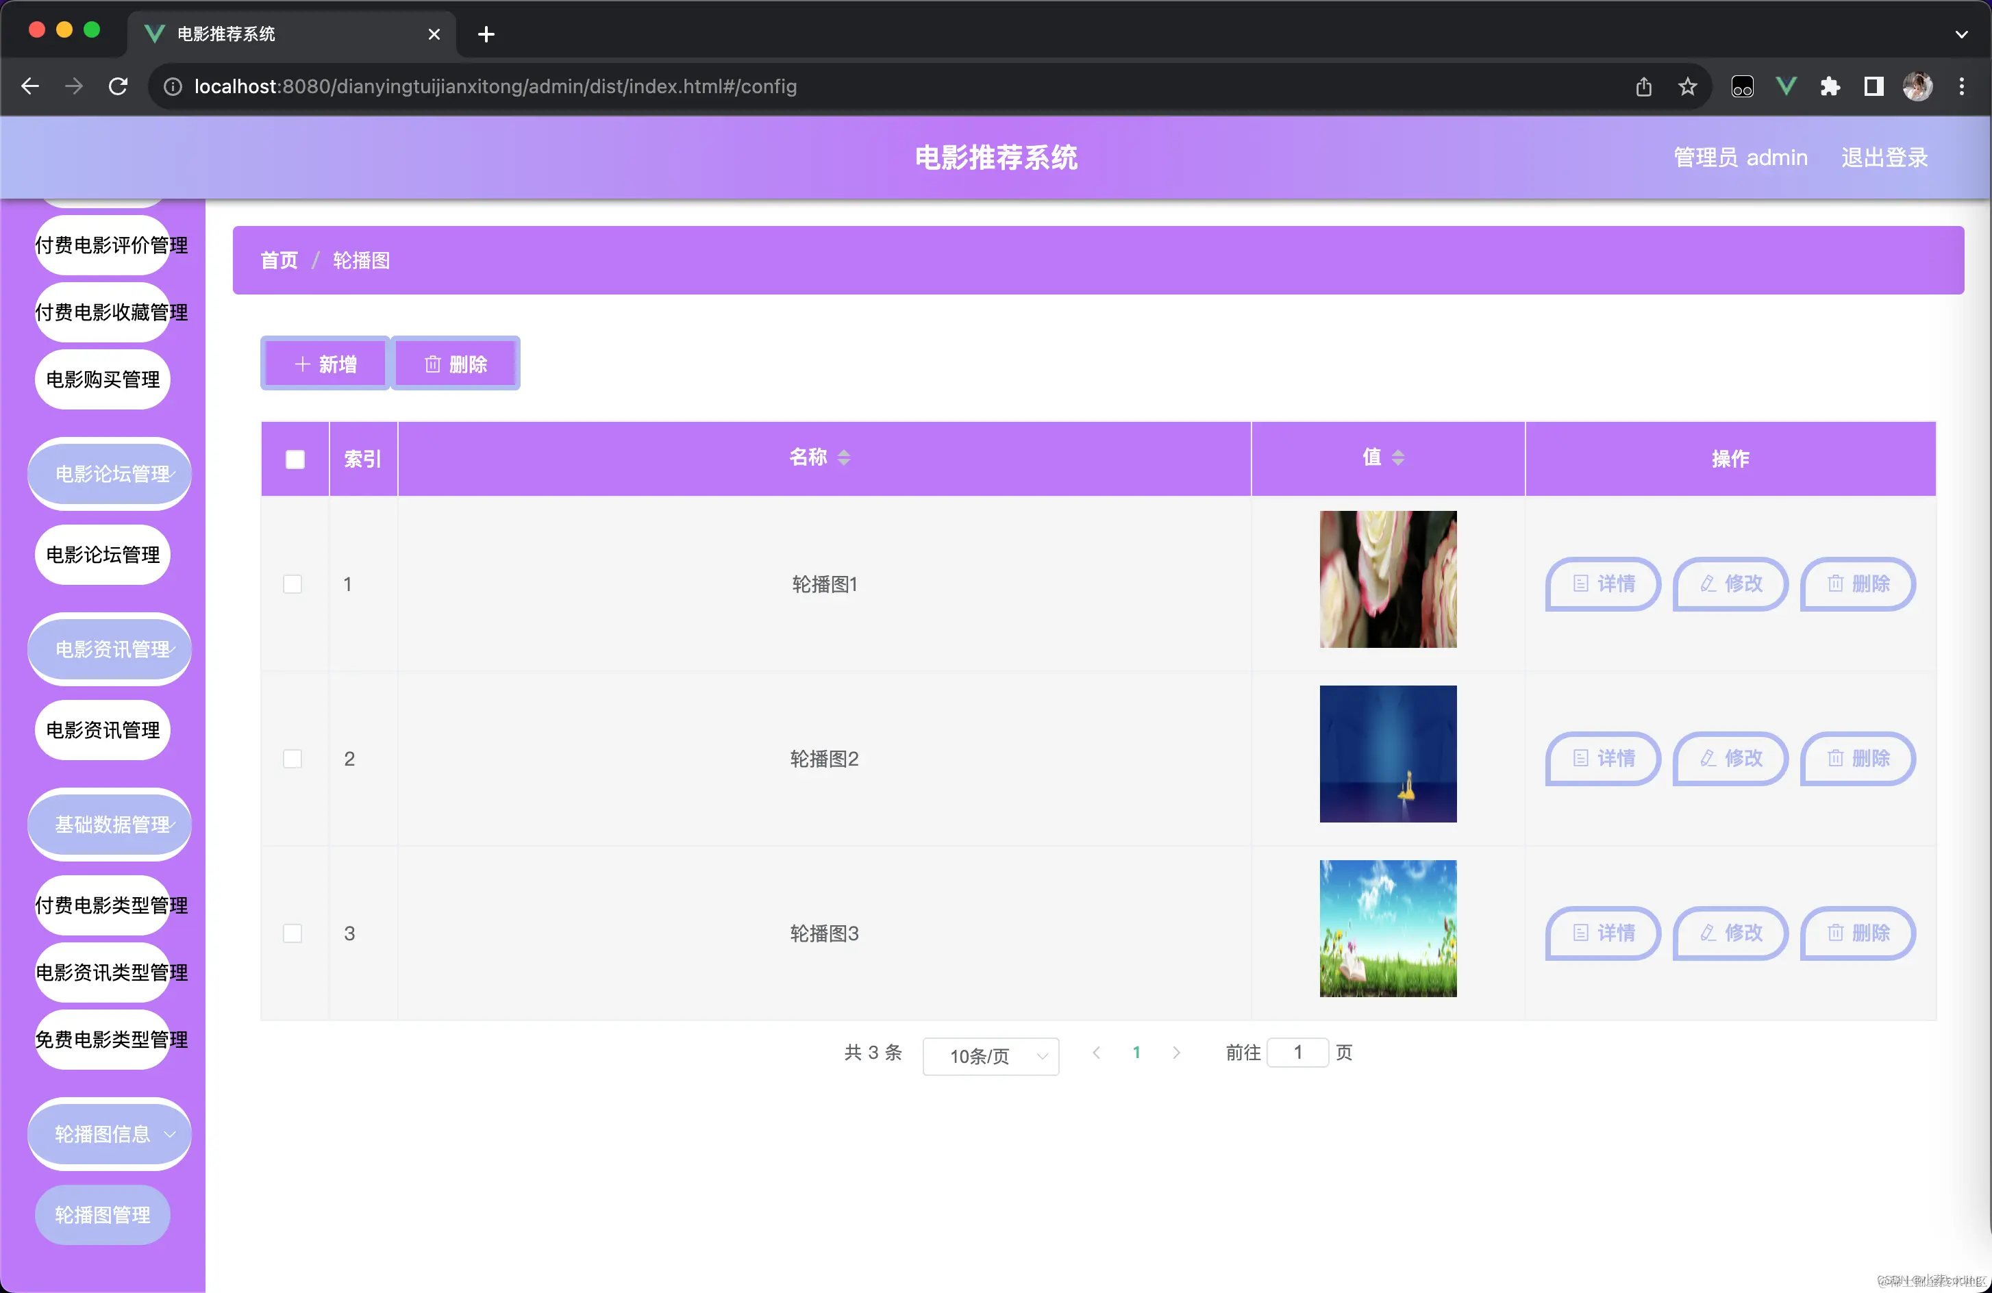The height and width of the screenshot is (1293, 1992).
Task: Toggle the browser side panel icon
Action: 1873,86
